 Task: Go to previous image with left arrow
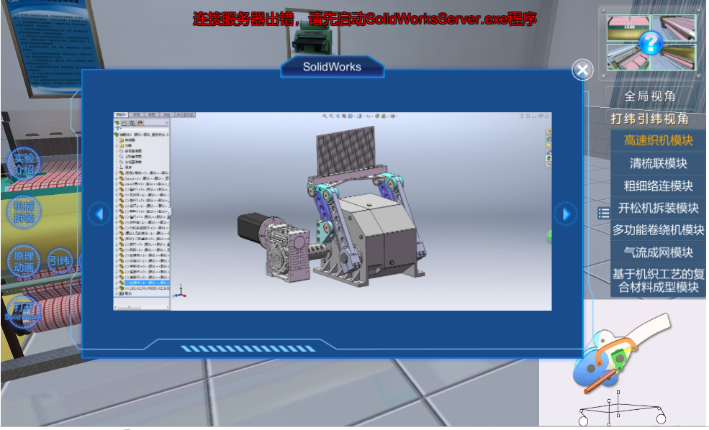point(99,214)
